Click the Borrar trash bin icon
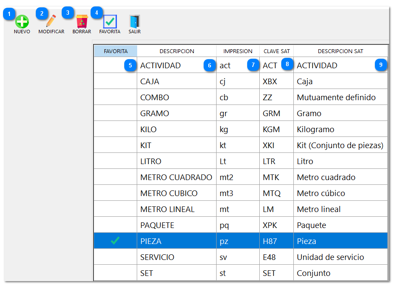 point(82,22)
